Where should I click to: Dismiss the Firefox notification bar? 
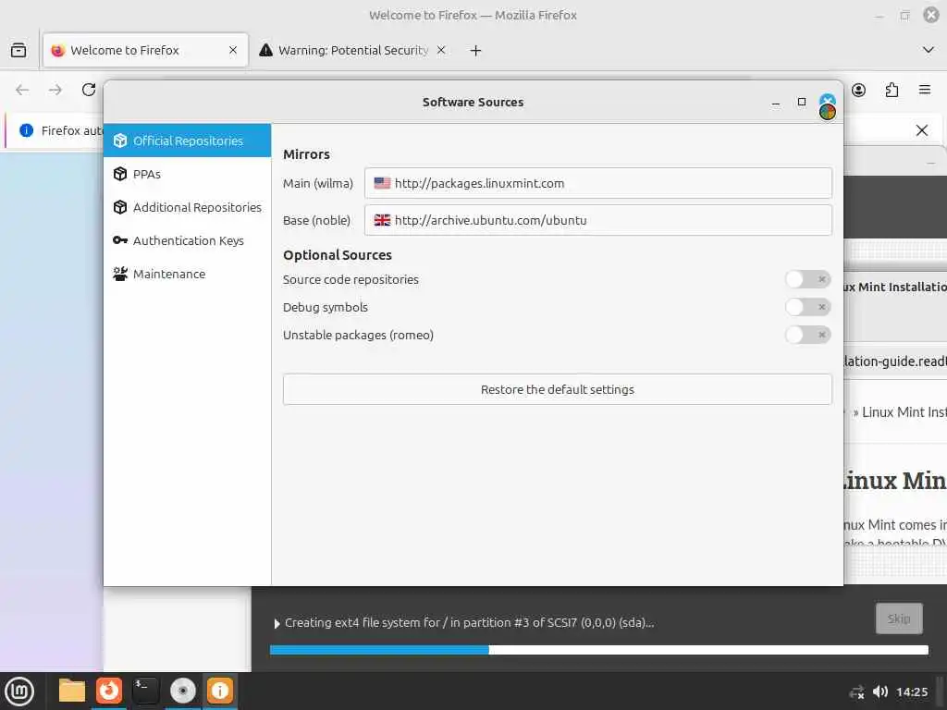point(922,130)
